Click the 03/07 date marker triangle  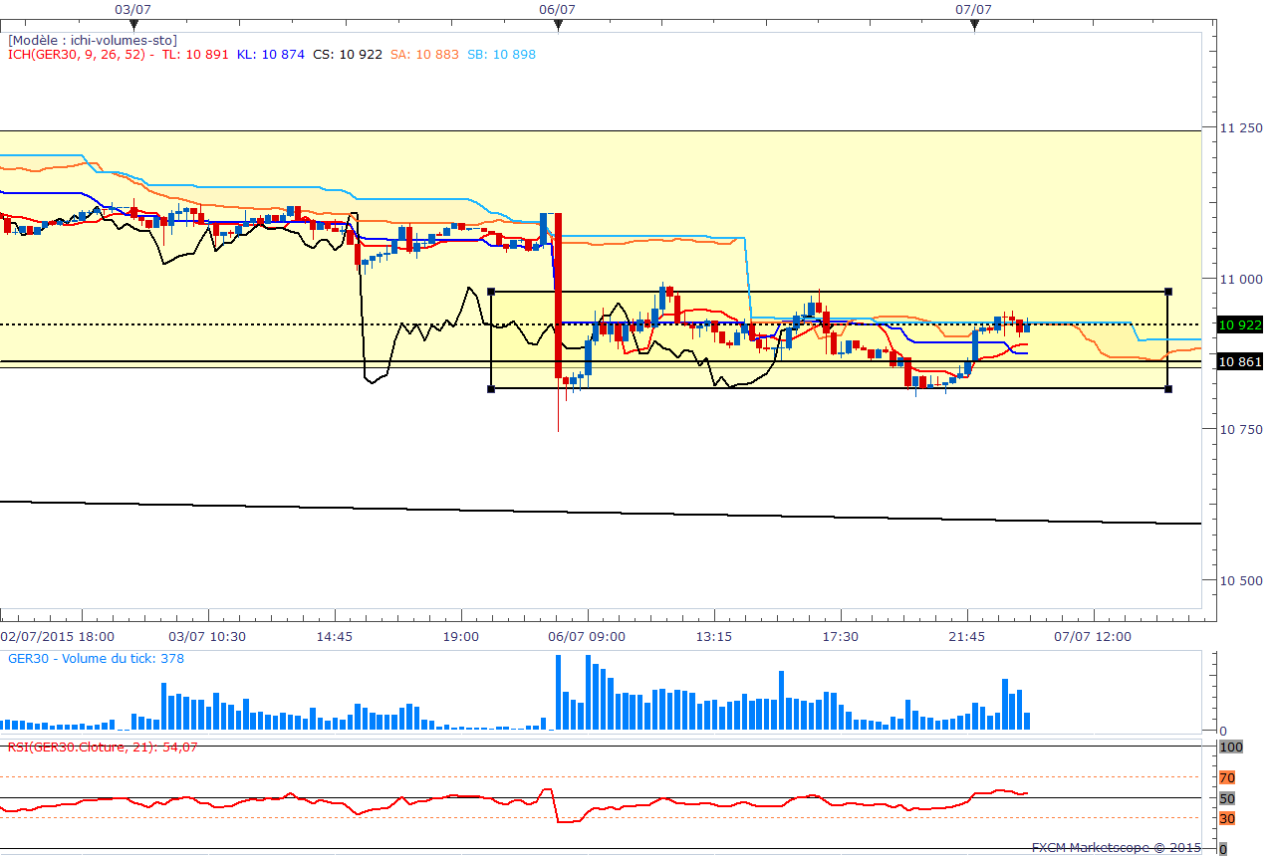pos(133,26)
